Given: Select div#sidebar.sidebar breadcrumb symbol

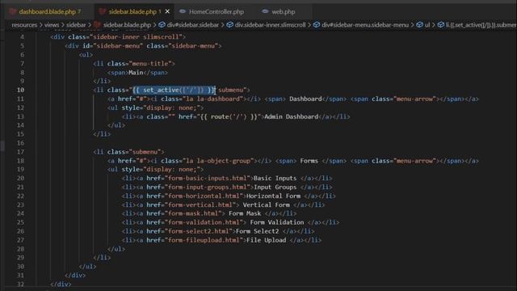Looking at the screenshot, I should pos(192,25).
